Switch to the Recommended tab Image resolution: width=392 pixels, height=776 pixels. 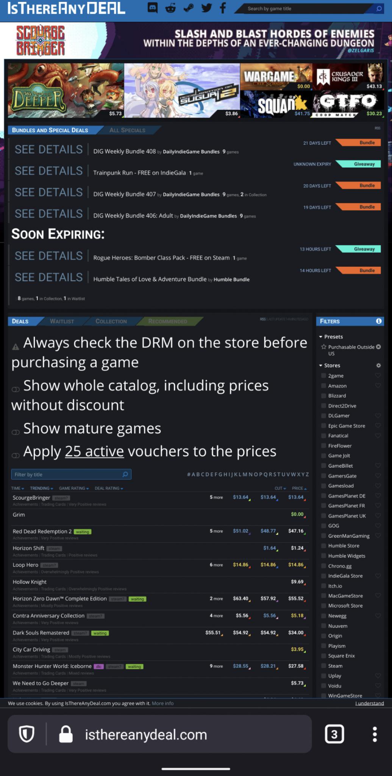click(x=168, y=321)
